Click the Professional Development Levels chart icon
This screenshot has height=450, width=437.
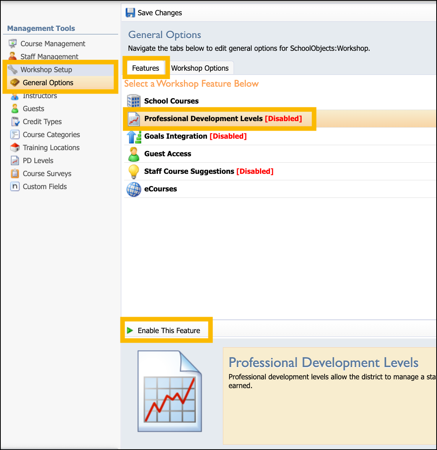click(x=133, y=119)
